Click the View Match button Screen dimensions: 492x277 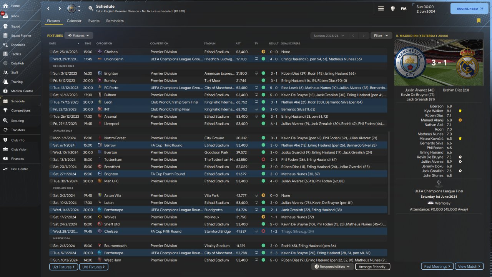pyautogui.click(x=469, y=267)
